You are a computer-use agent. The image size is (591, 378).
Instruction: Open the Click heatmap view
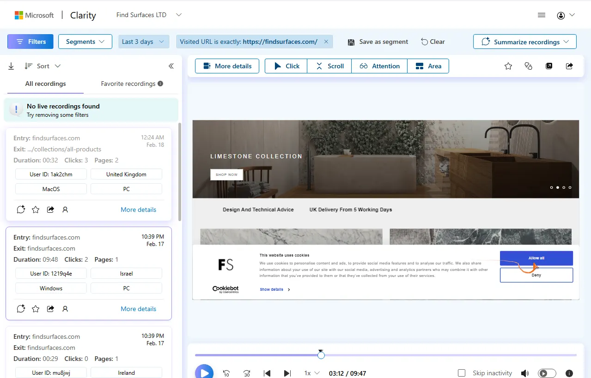(286, 66)
